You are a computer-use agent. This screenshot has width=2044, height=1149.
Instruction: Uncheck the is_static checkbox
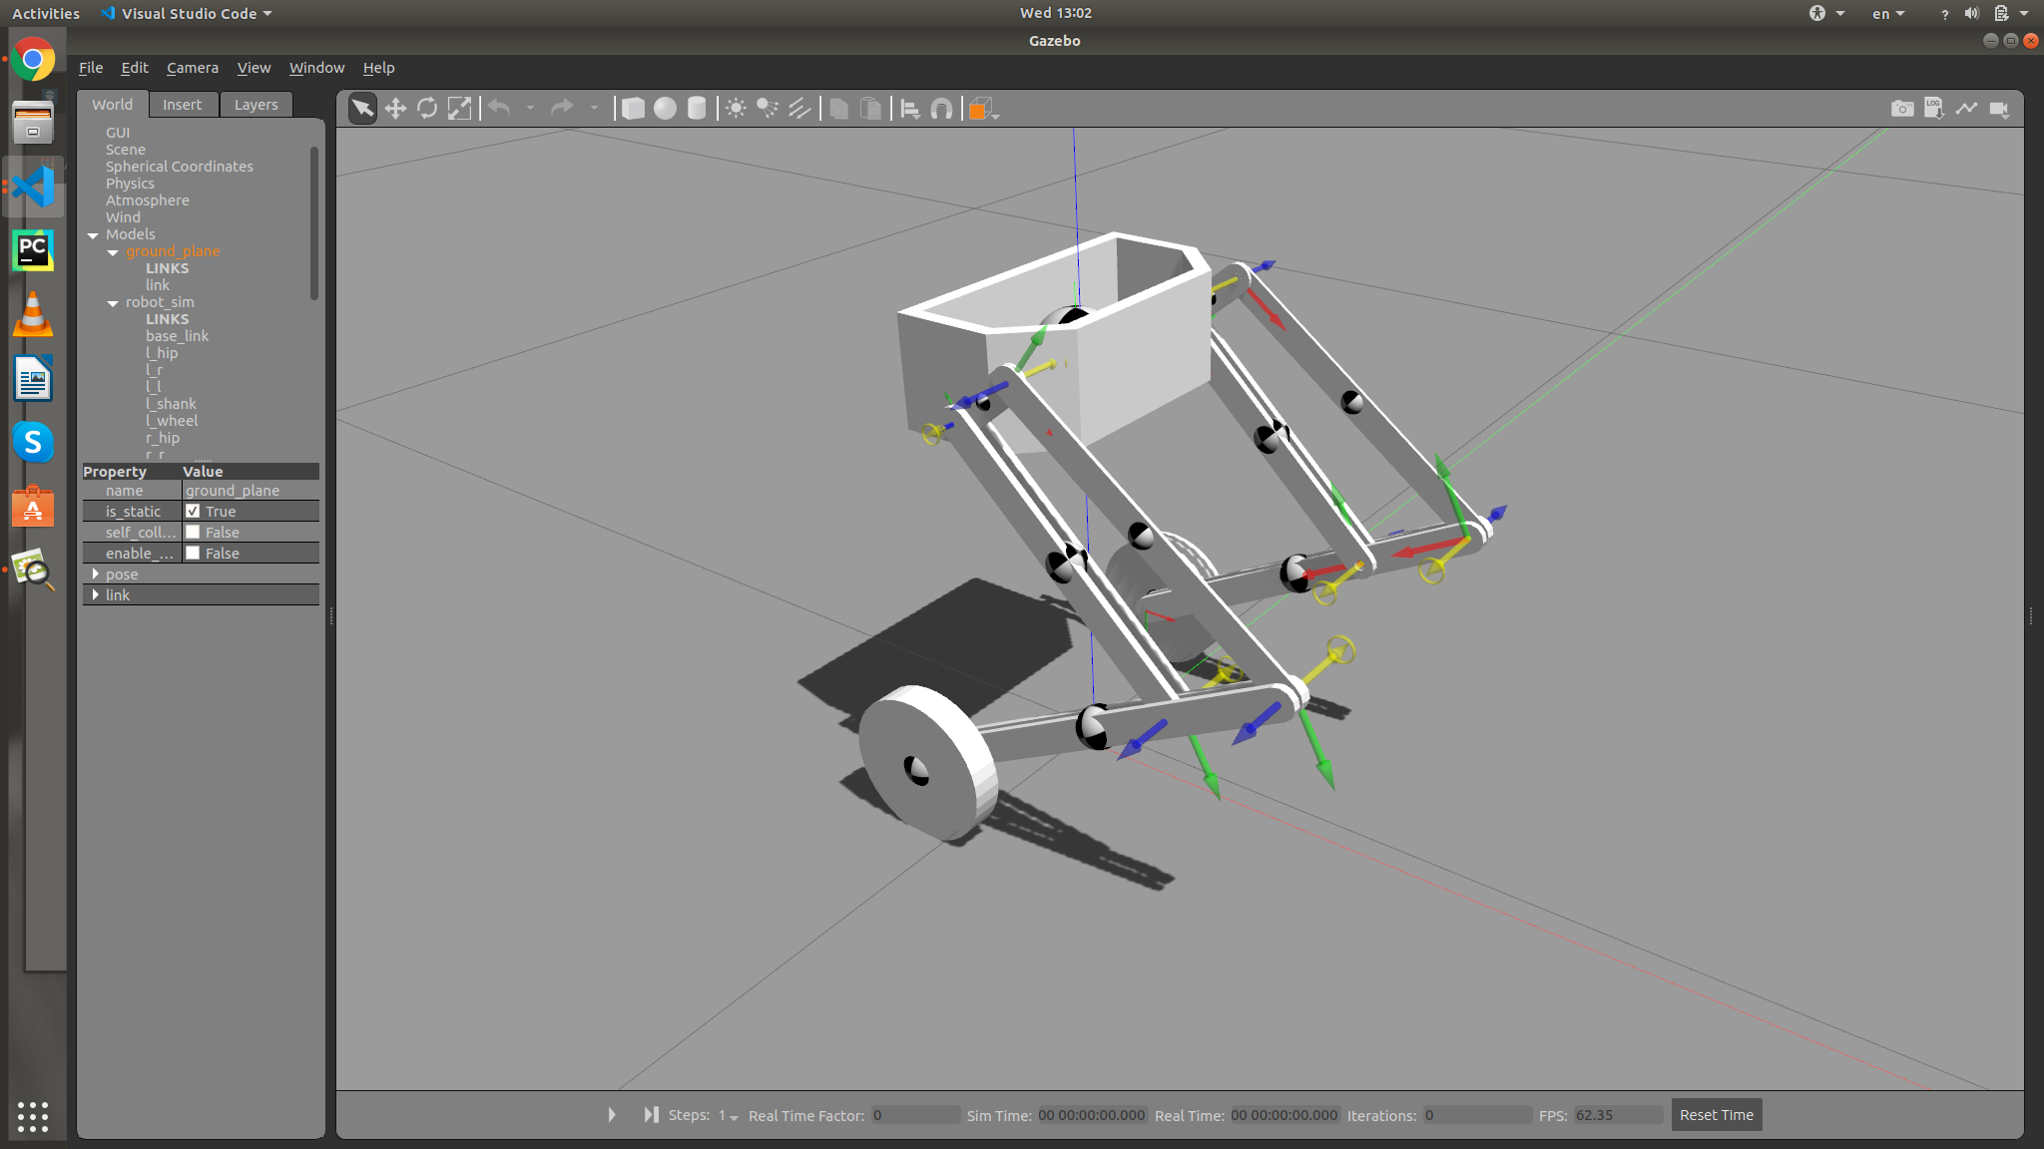193,511
